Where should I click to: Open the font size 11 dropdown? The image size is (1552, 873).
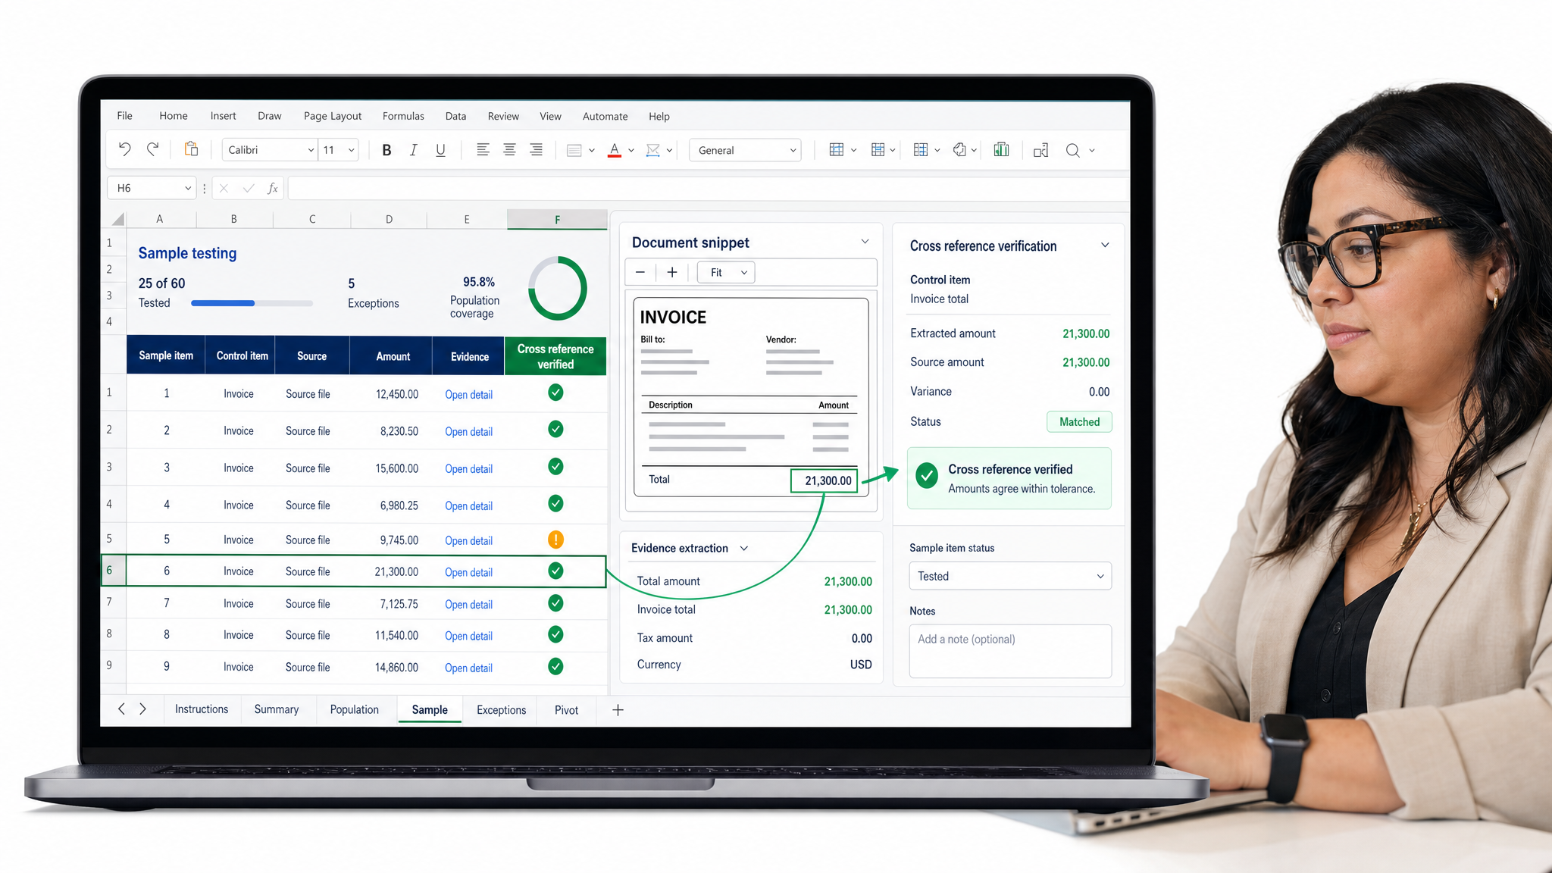352,150
